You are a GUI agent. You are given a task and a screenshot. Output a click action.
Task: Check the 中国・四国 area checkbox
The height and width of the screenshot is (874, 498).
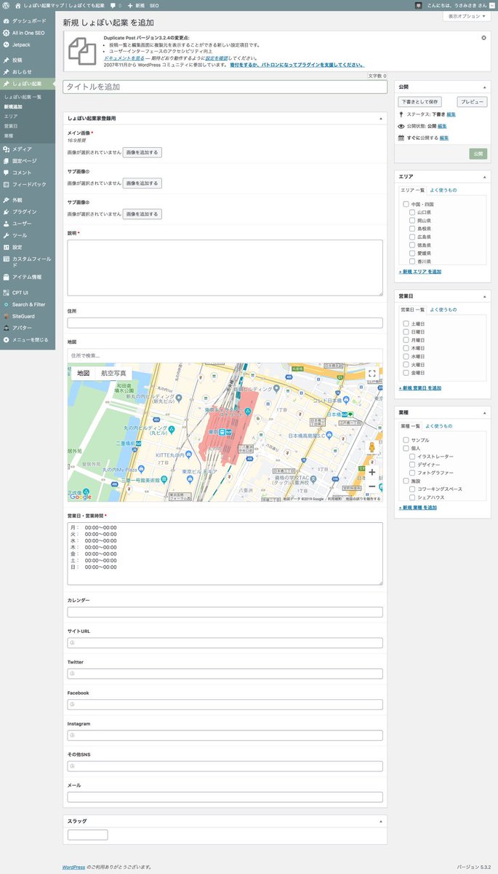pos(406,204)
